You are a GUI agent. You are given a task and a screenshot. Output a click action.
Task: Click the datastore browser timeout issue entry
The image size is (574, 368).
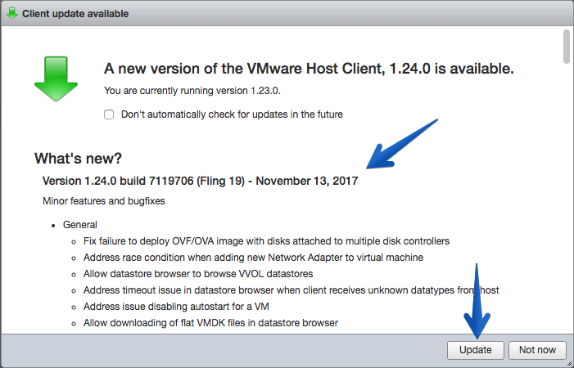(291, 290)
